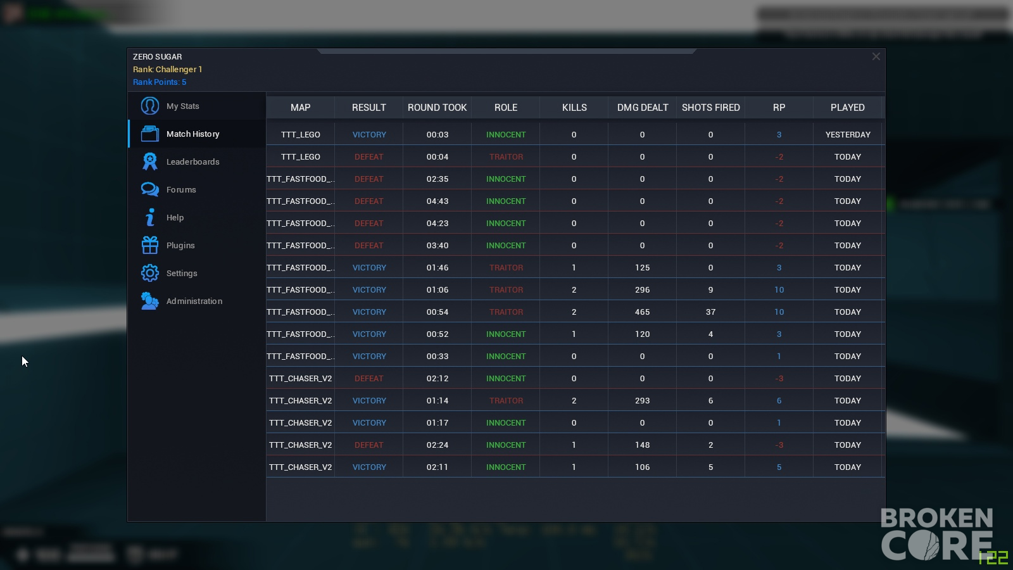Viewport: 1013px width, 570px height.
Task: Click the Rank Points: 5 text
Action: coord(160,82)
